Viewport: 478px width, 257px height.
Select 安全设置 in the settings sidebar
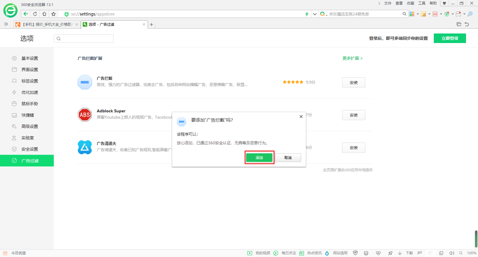pyautogui.click(x=29, y=149)
